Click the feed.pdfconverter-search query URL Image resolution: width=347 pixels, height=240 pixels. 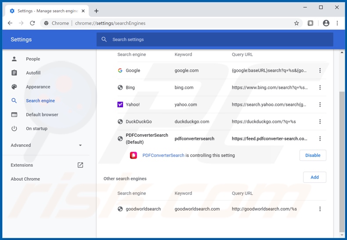[269, 138]
